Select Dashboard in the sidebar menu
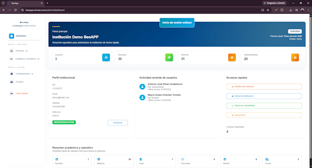The height and width of the screenshot is (168, 312). tap(24, 36)
